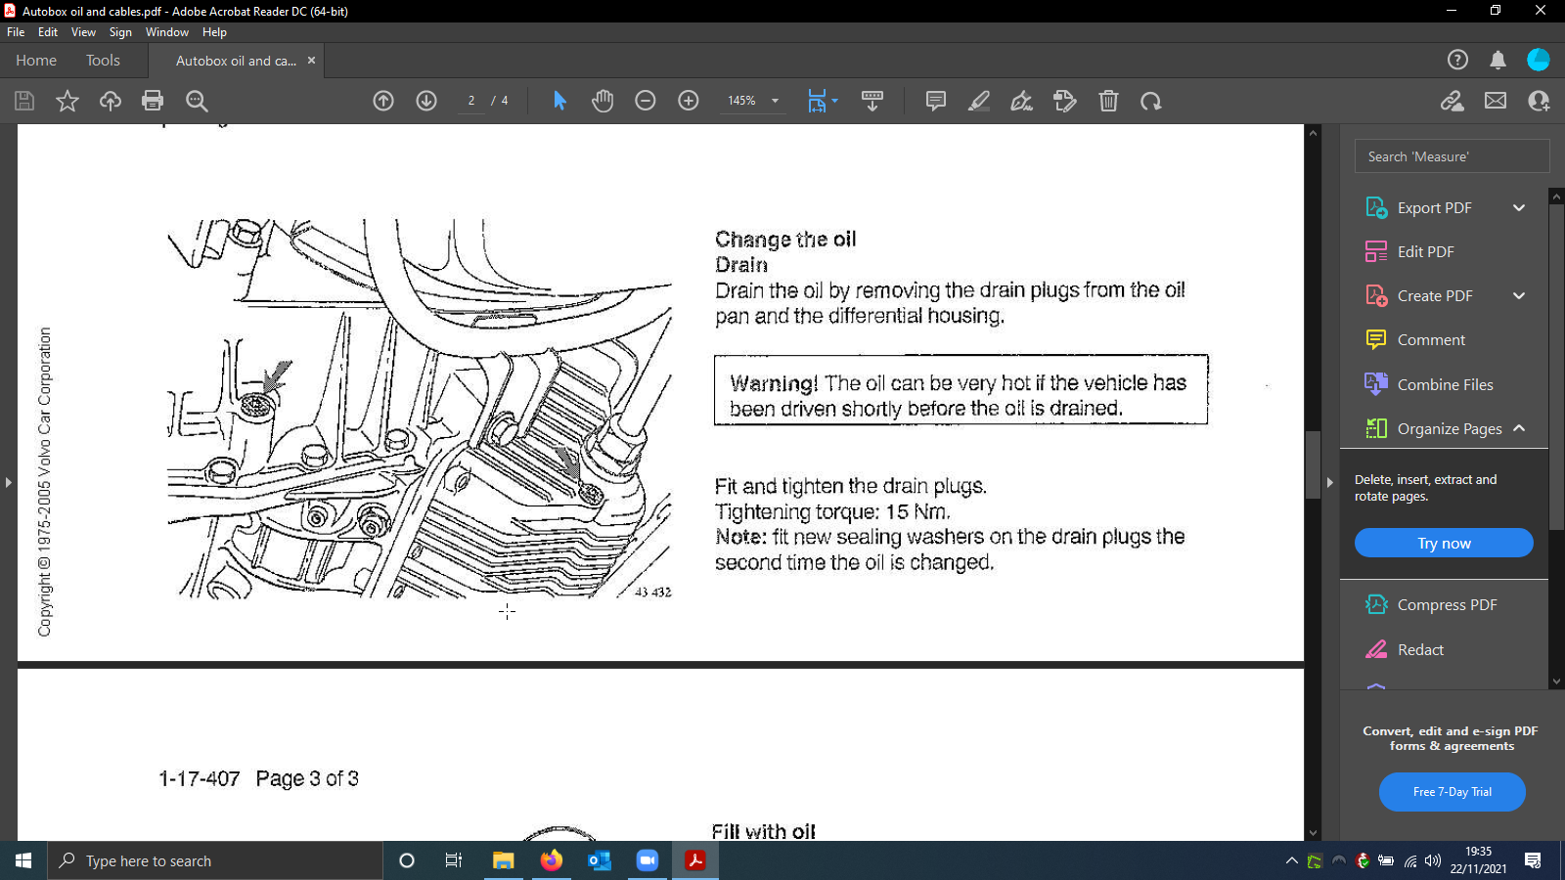Image resolution: width=1565 pixels, height=880 pixels.
Task: Open the Redact tool
Action: tap(1405, 649)
